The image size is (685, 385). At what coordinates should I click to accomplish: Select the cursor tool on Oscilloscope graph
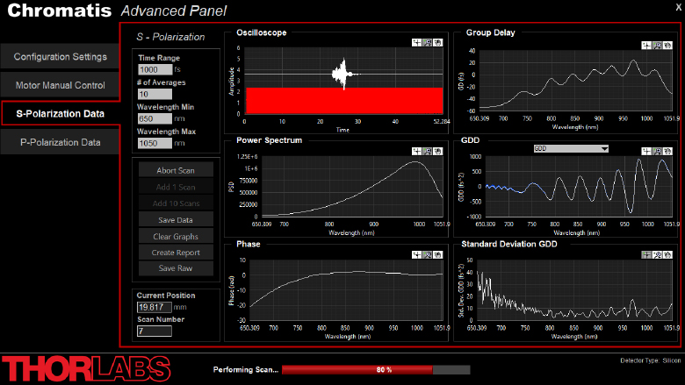point(416,42)
